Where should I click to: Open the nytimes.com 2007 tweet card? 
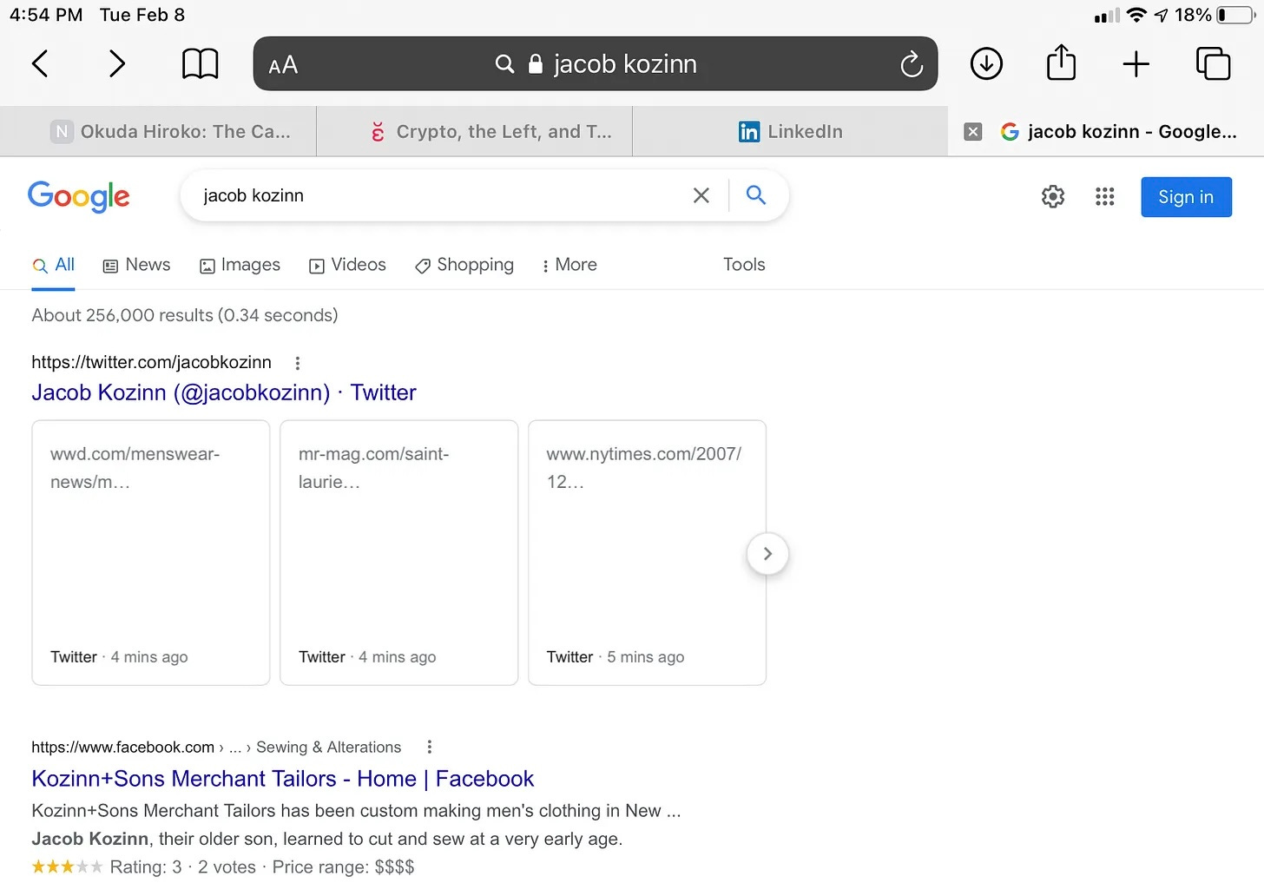647,553
